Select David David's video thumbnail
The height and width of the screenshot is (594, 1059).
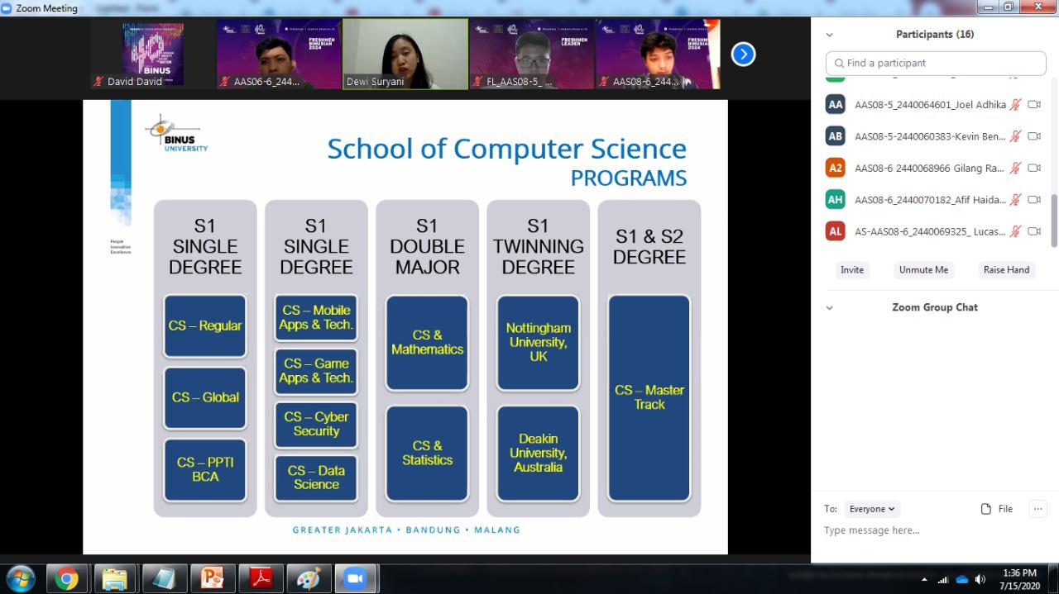click(153, 54)
